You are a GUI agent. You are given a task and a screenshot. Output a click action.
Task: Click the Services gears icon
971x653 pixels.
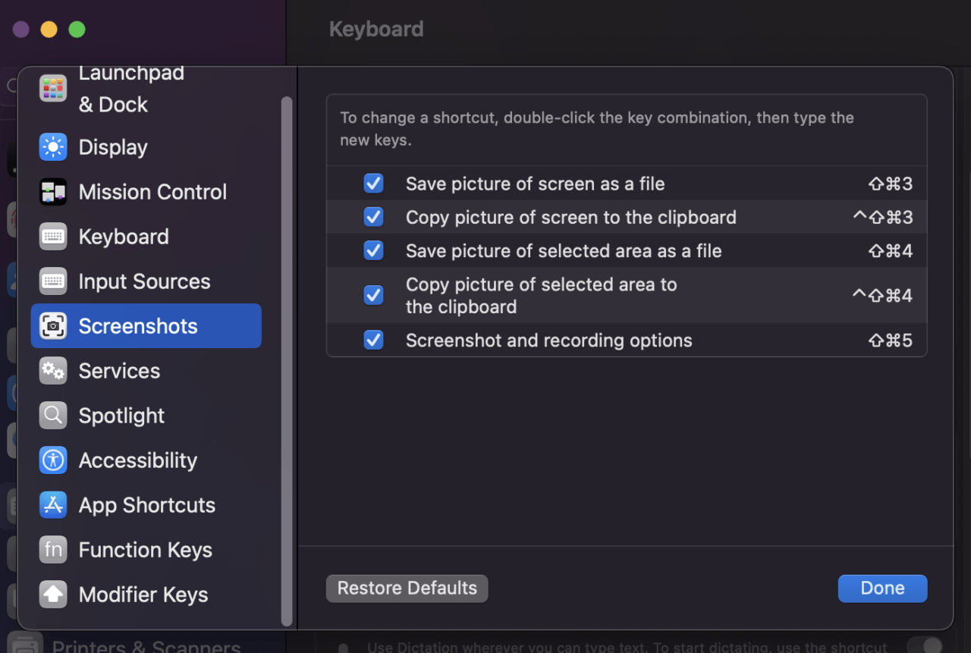click(53, 371)
